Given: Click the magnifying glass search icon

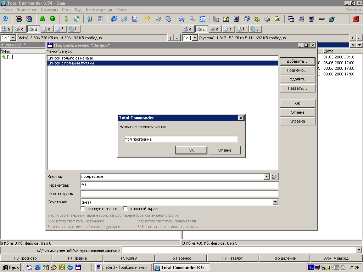Looking at the screenshot, I should pyautogui.click(x=192, y=19).
